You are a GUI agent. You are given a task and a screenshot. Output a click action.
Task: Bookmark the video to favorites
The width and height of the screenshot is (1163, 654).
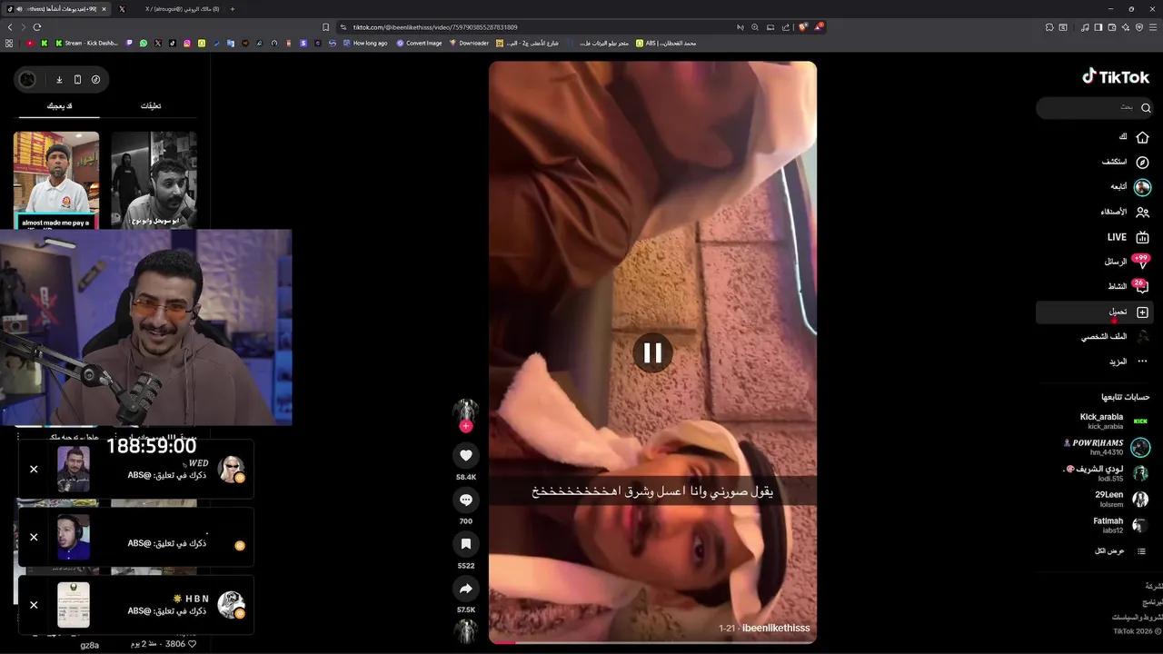[x=466, y=543]
